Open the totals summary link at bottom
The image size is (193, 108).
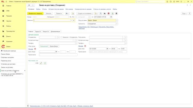pyautogui.click(x=62, y=106)
